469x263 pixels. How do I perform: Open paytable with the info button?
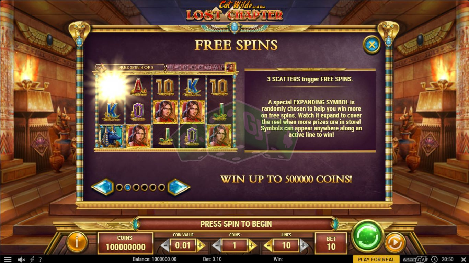pos(77,242)
